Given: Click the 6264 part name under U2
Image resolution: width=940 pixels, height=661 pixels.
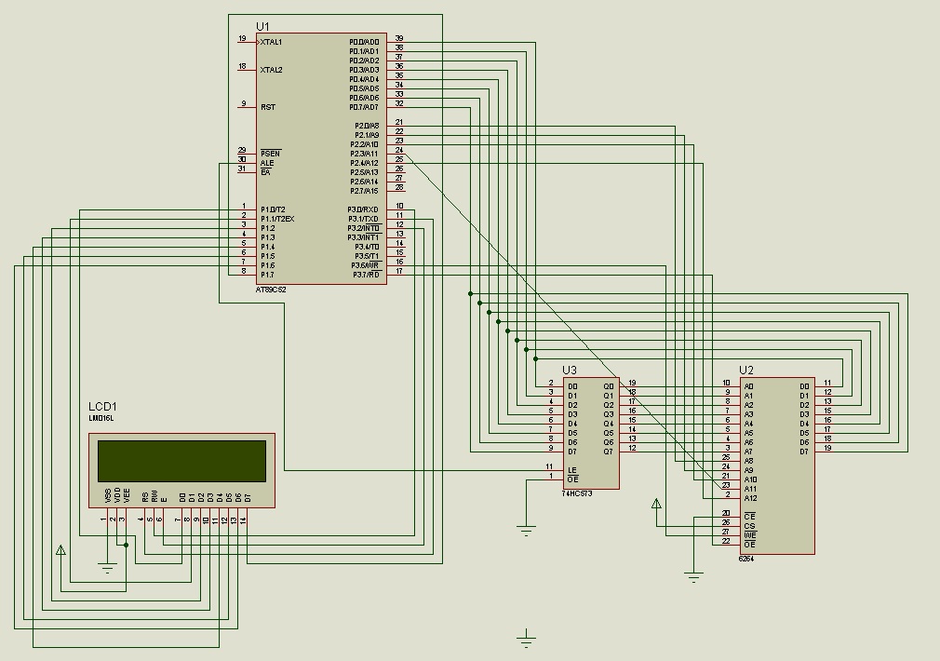Looking at the screenshot, I should pos(746,559).
